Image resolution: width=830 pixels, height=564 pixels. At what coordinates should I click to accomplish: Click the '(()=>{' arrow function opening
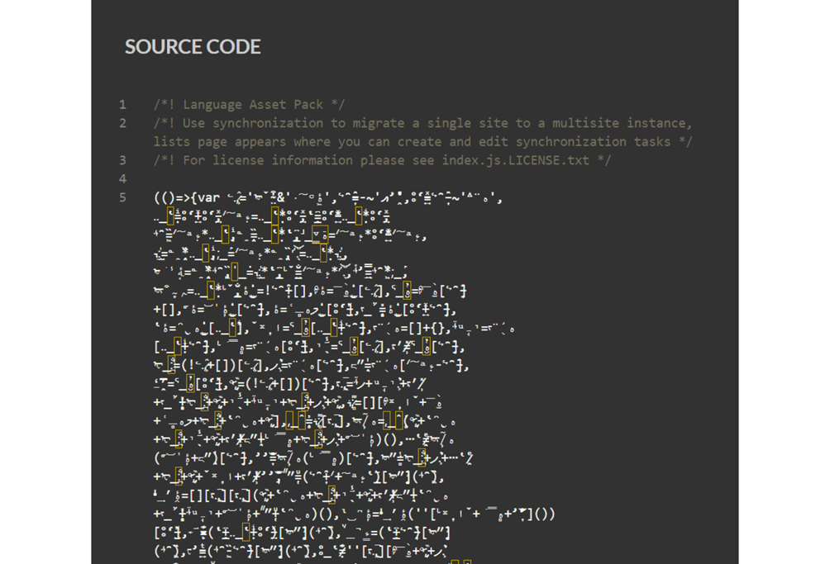(x=174, y=197)
